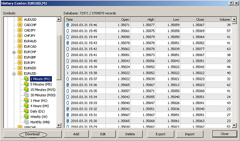Click the EURAUD symbol icon
240x141 pixels.
pos(20,41)
